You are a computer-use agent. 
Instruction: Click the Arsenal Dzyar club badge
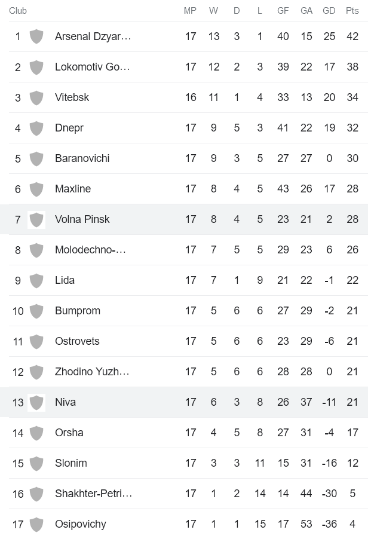point(36,36)
